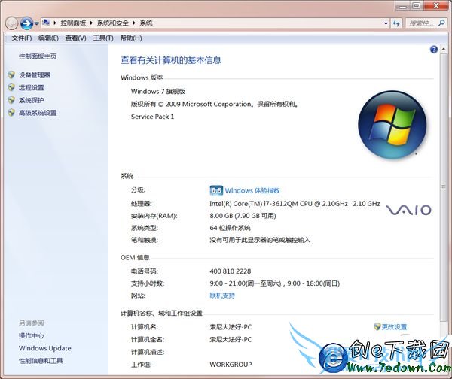
Task: Open 高级系统设置 from the sidebar
Action: (38, 113)
